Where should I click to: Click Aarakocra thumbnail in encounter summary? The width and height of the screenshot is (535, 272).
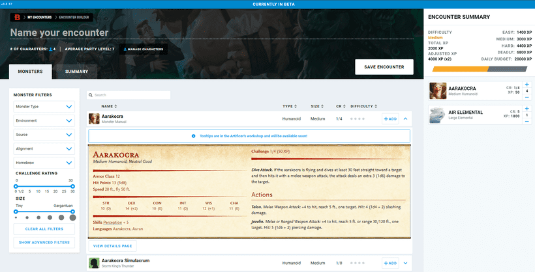(438, 90)
